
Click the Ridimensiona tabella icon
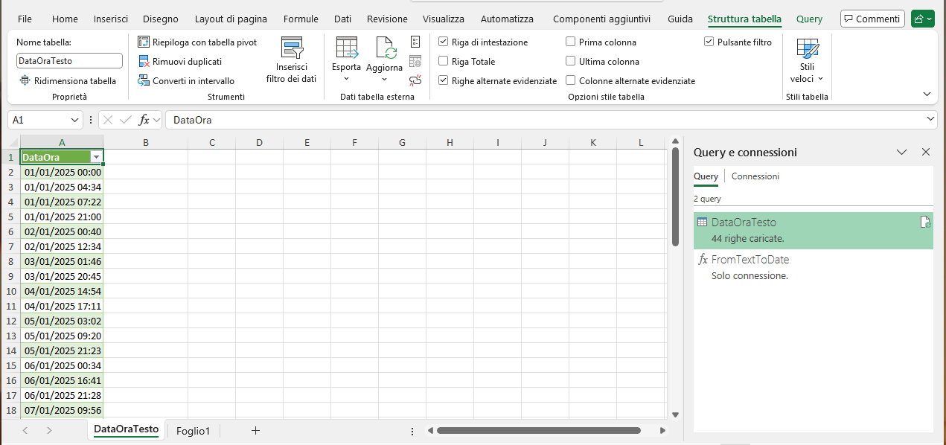pyautogui.click(x=25, y=80)
